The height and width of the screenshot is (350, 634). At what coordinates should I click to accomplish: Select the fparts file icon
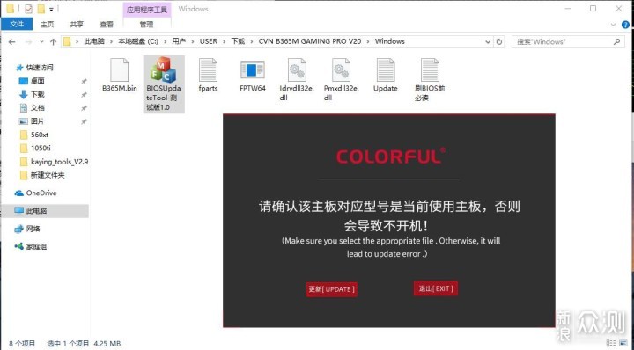point(208,70)
